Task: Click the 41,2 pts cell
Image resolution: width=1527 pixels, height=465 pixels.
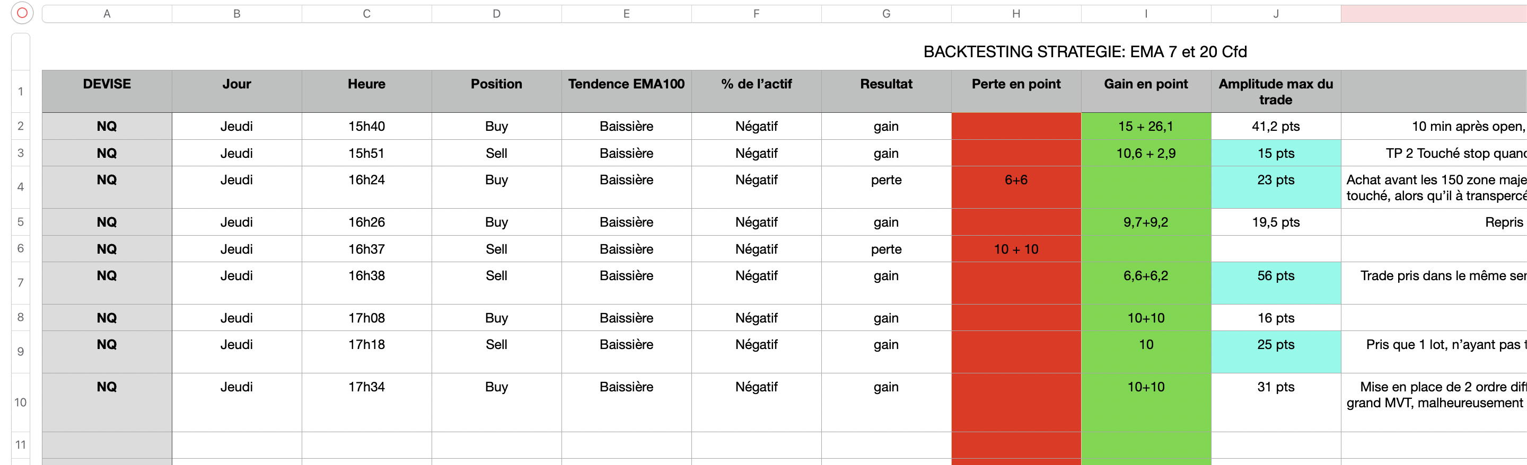Action: 1276,126
